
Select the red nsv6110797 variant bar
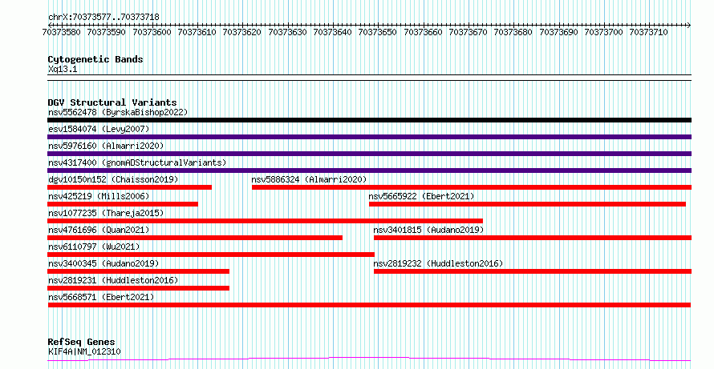point(211,255)
